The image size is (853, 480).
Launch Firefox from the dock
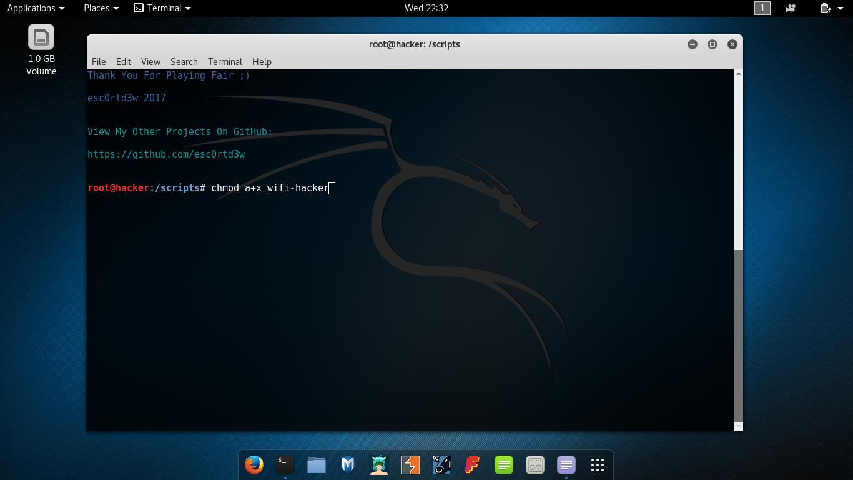[x=254, y=465]
